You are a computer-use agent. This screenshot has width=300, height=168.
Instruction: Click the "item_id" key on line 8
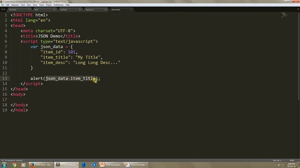[x=52, y=52]
